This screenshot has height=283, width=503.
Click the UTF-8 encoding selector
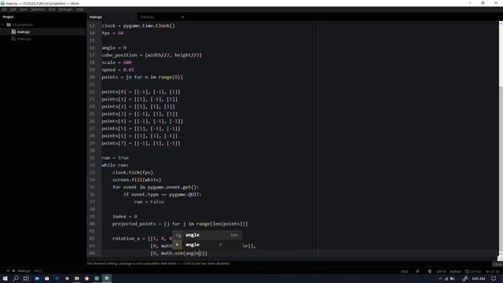[441, 271]
